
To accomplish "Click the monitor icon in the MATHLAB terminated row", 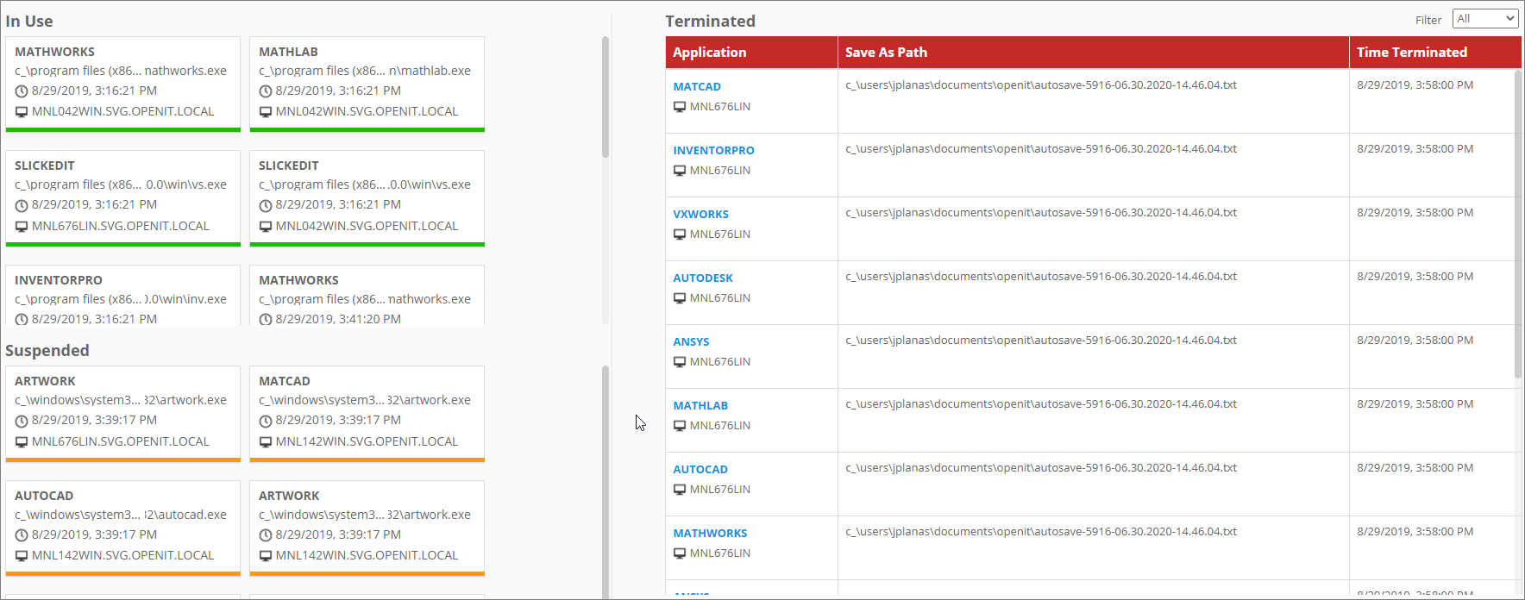I will [680, 426].
